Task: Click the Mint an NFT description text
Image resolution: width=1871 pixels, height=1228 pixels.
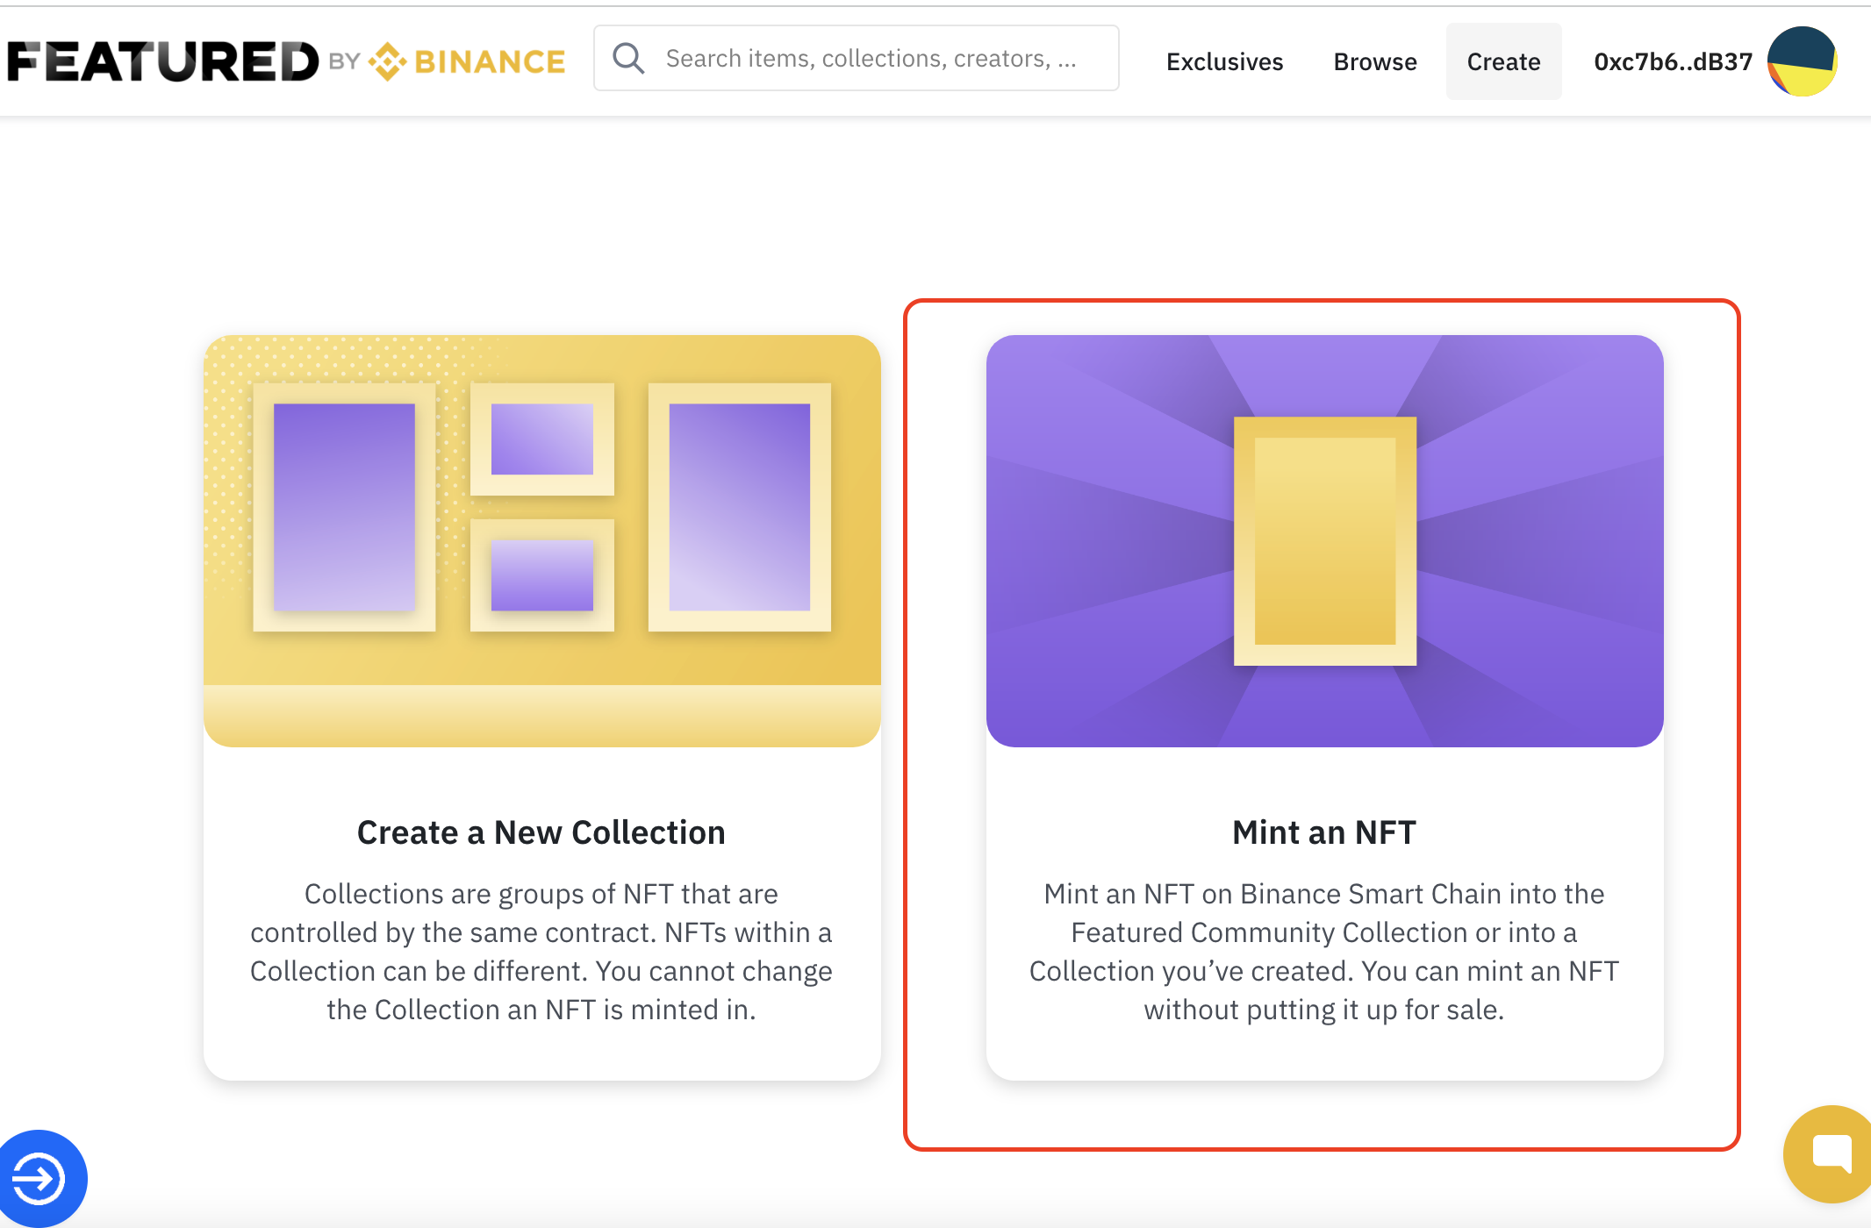Action: click(1324, 952)
